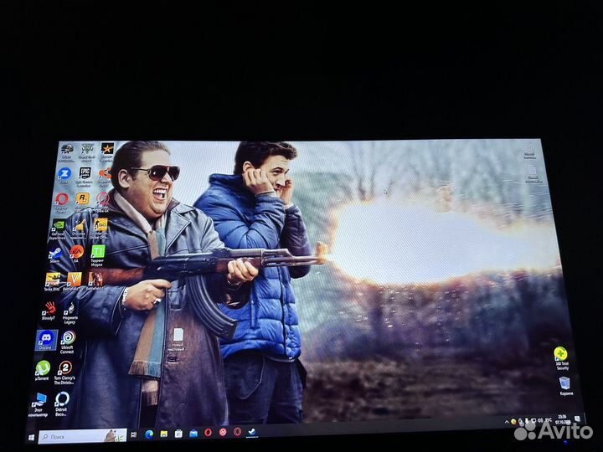Open the Windows Start menu
This screenshot has height=452, width=603.
32,438
